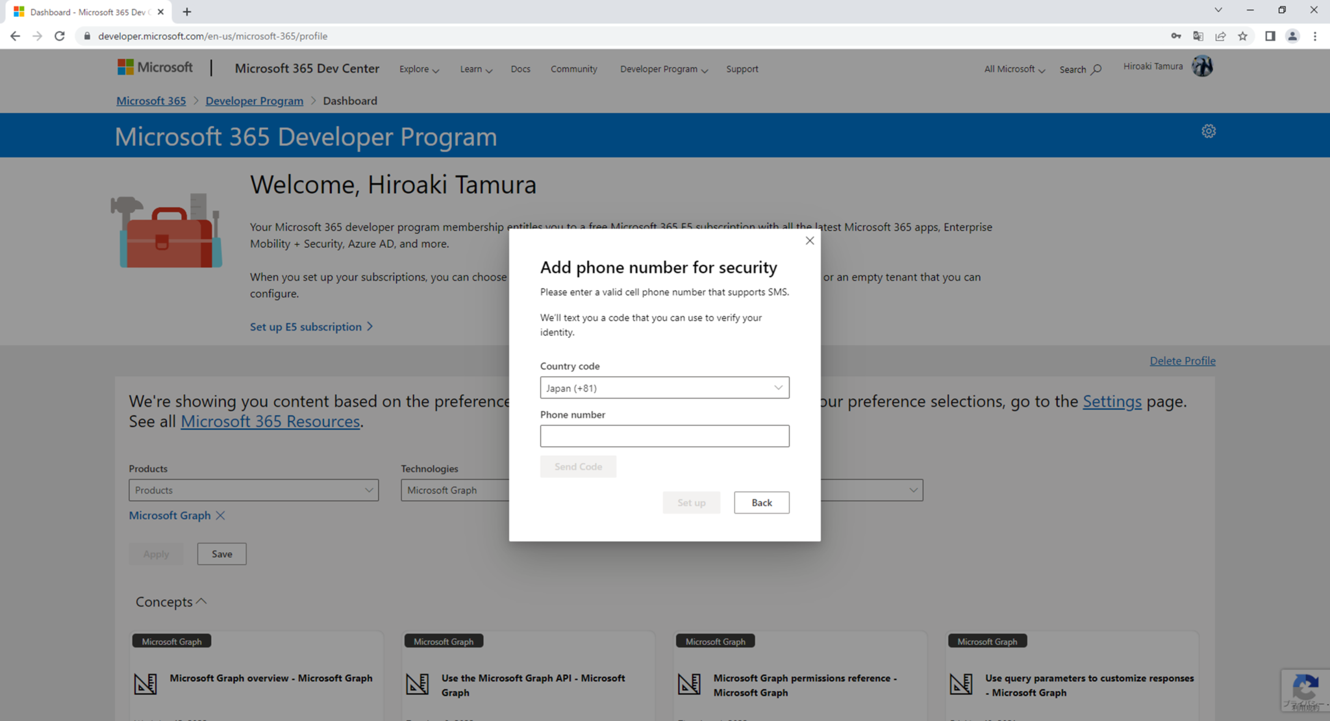Click the Microsoft logo
1330x721 pixels.
(x=155, y=68)
